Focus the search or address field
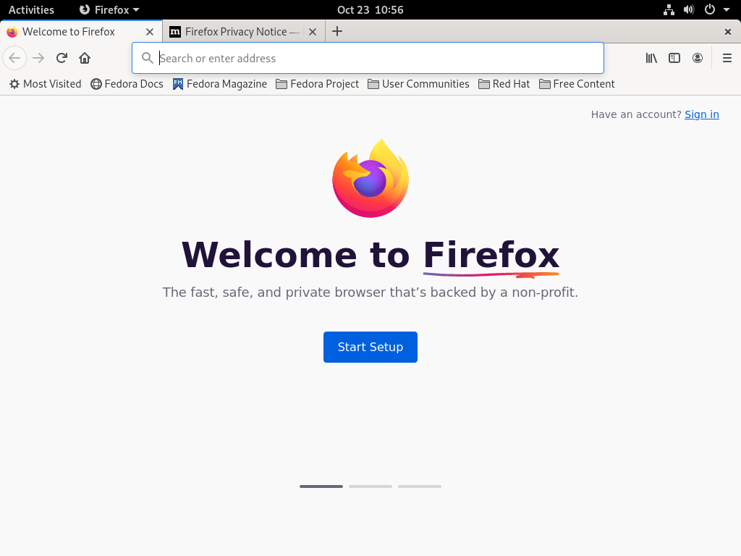 (x=368, y=58)
